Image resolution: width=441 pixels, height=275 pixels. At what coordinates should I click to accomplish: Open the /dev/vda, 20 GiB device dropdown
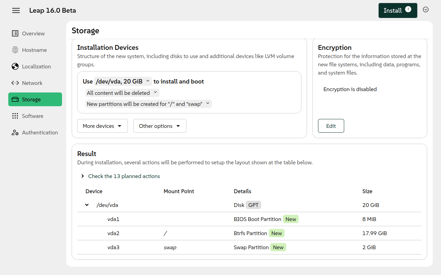click(123, 81)
